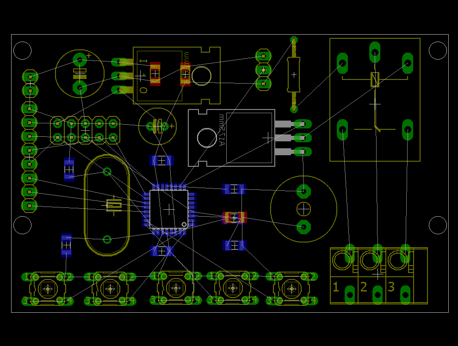This screenshot has height=346, width=458.
Task: Select the blue SMD part directly below the QFP chip
Action: coord(162,251)
